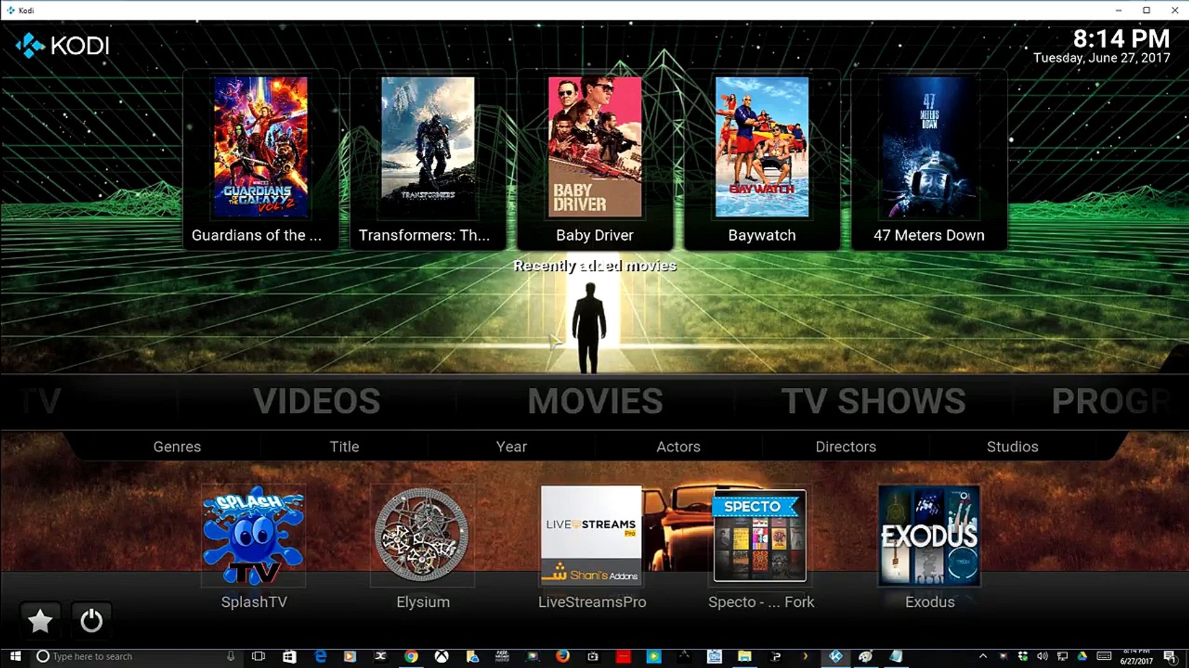Click the Windows search box
Screen dimensions: 1189x668
(136, 656)
